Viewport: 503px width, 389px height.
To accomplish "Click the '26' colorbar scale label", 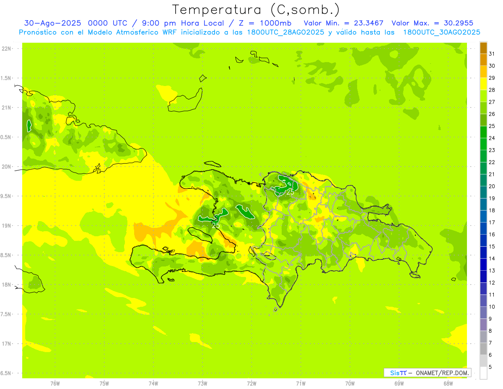I will coord(492,114).
